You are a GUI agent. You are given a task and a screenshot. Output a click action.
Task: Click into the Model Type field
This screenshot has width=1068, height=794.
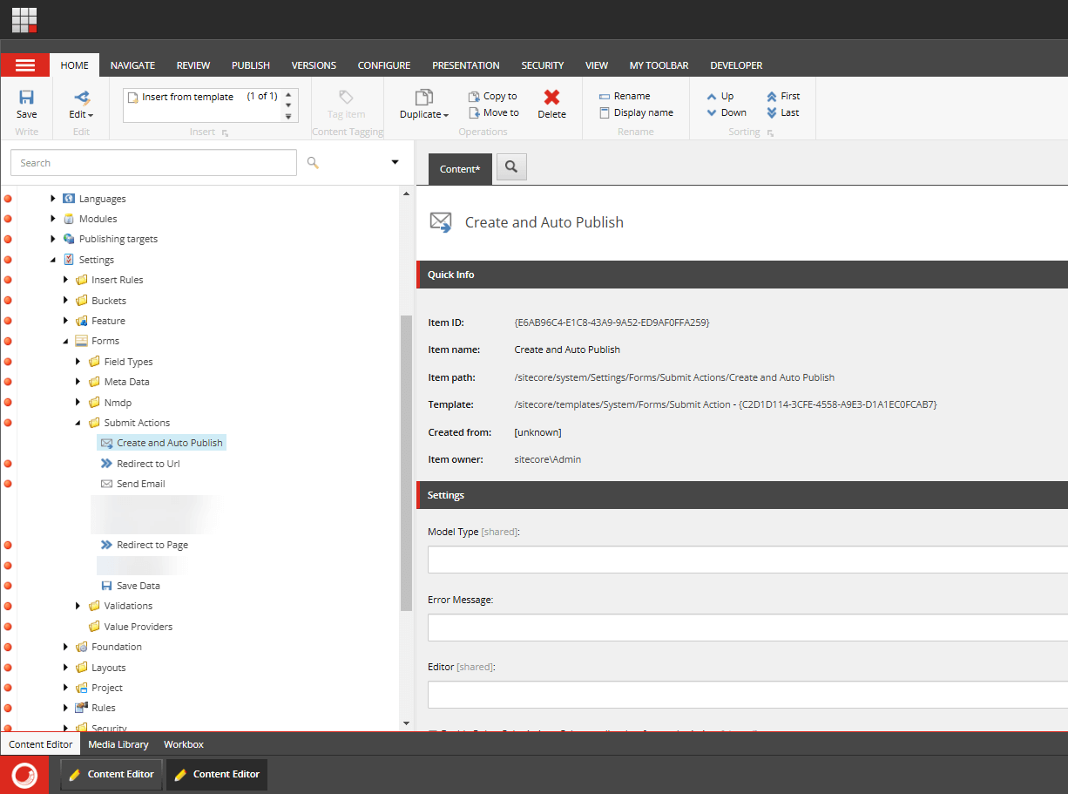(x=747, y=560)
